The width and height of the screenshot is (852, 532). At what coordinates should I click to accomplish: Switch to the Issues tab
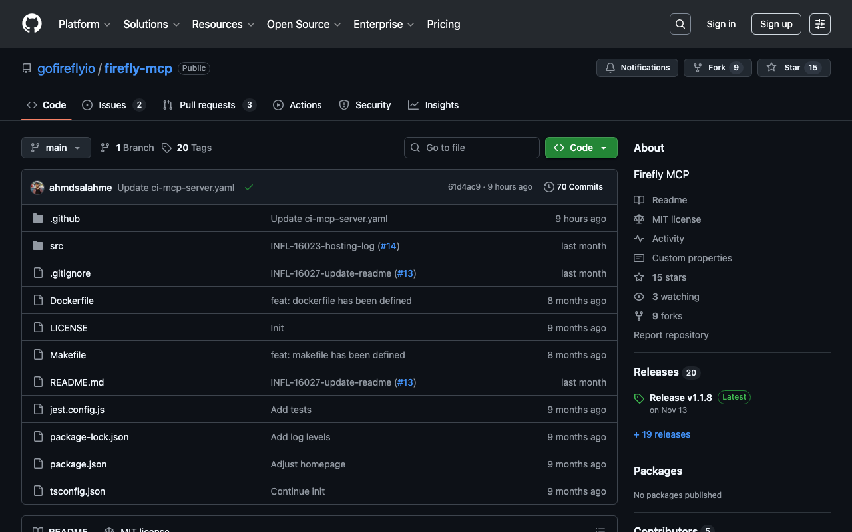click(x=112, y=105)
